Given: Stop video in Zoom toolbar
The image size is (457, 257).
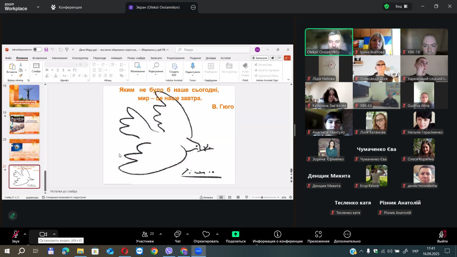Looking at the screenshot, I should tap(43, 234).
